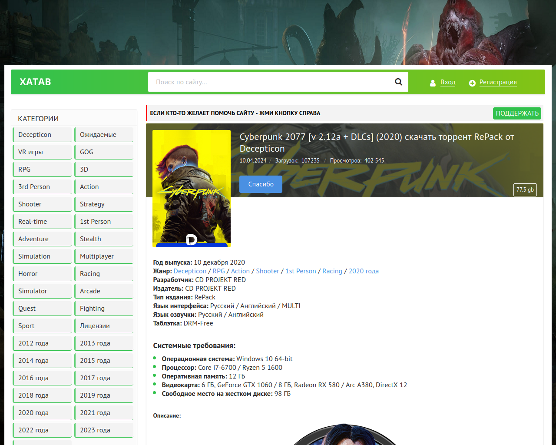Open Shooter genre link in description
Screen dimensions: 556x445
point(268,271)
